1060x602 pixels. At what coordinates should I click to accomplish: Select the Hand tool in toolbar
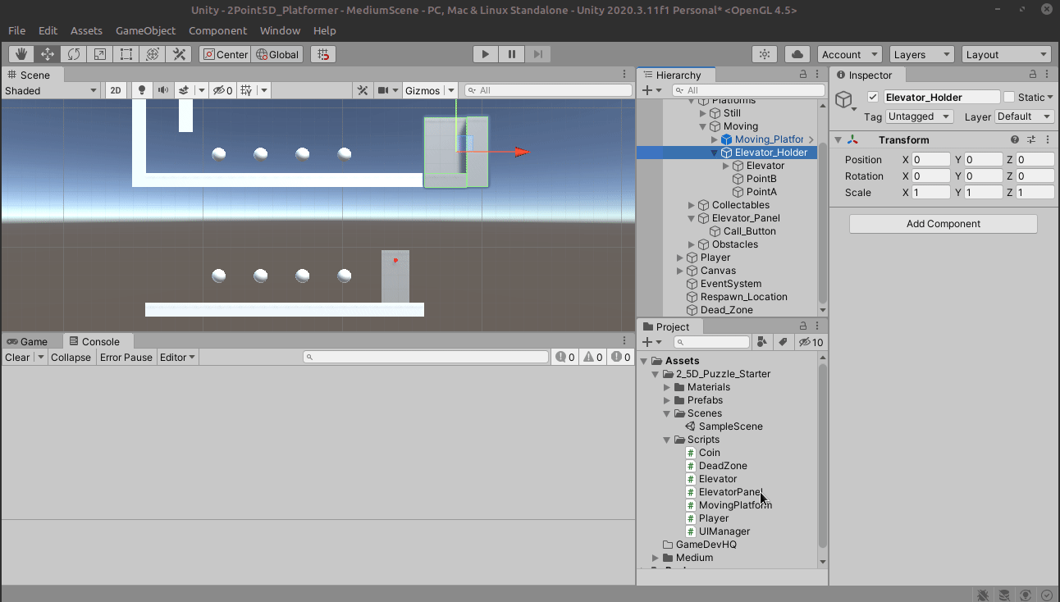pyautogui.click(x=21, y=54)
